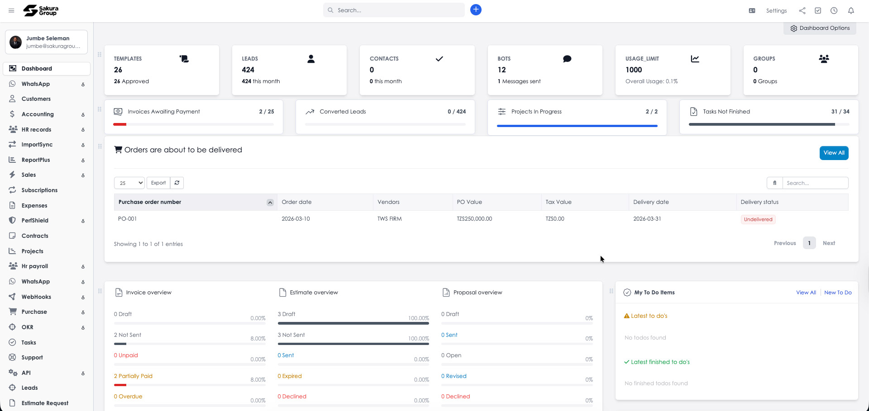Click the Usage_Limit chart line icon

click(x=695, y=59)
